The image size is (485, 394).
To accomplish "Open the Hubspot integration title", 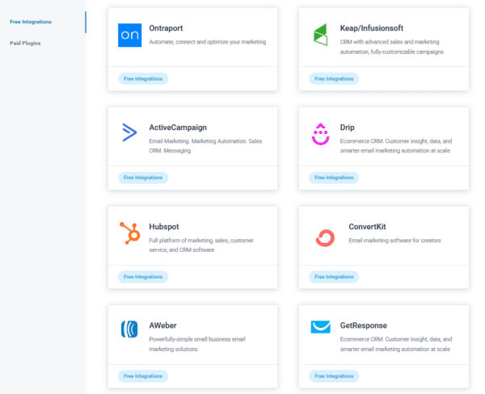I will pos(166,227).
